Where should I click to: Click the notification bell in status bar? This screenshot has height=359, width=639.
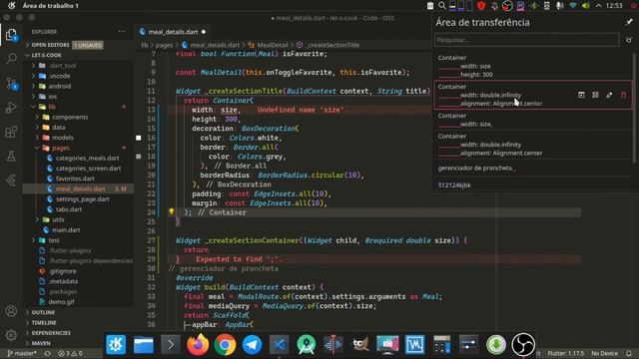click(630, 353)
